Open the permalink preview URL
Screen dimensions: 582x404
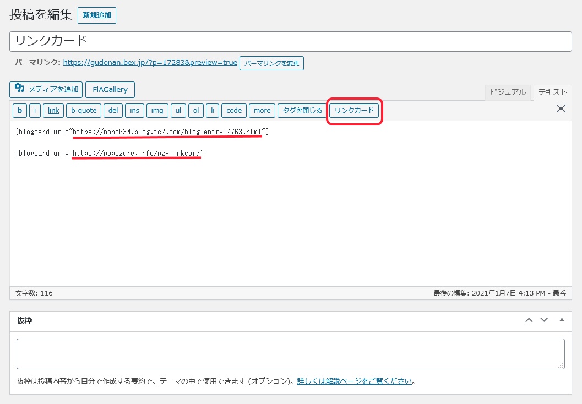150,63
